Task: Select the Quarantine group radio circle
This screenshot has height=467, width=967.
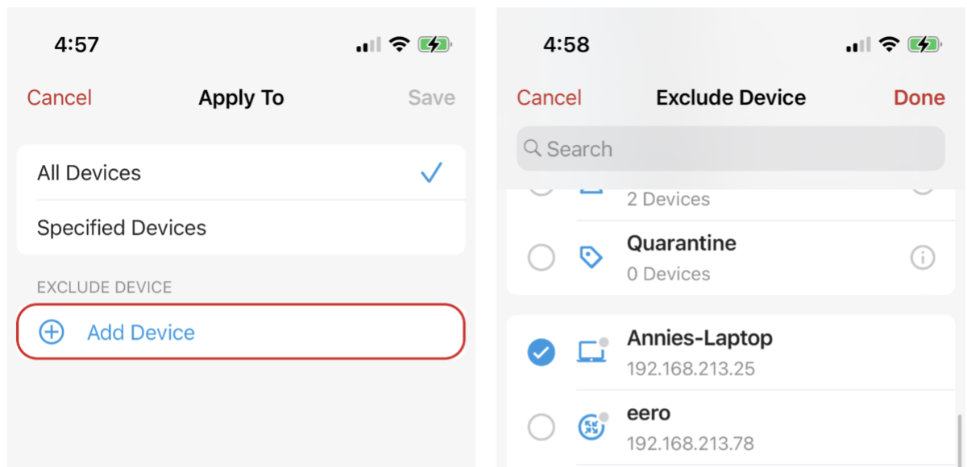Action: [541, 258]
